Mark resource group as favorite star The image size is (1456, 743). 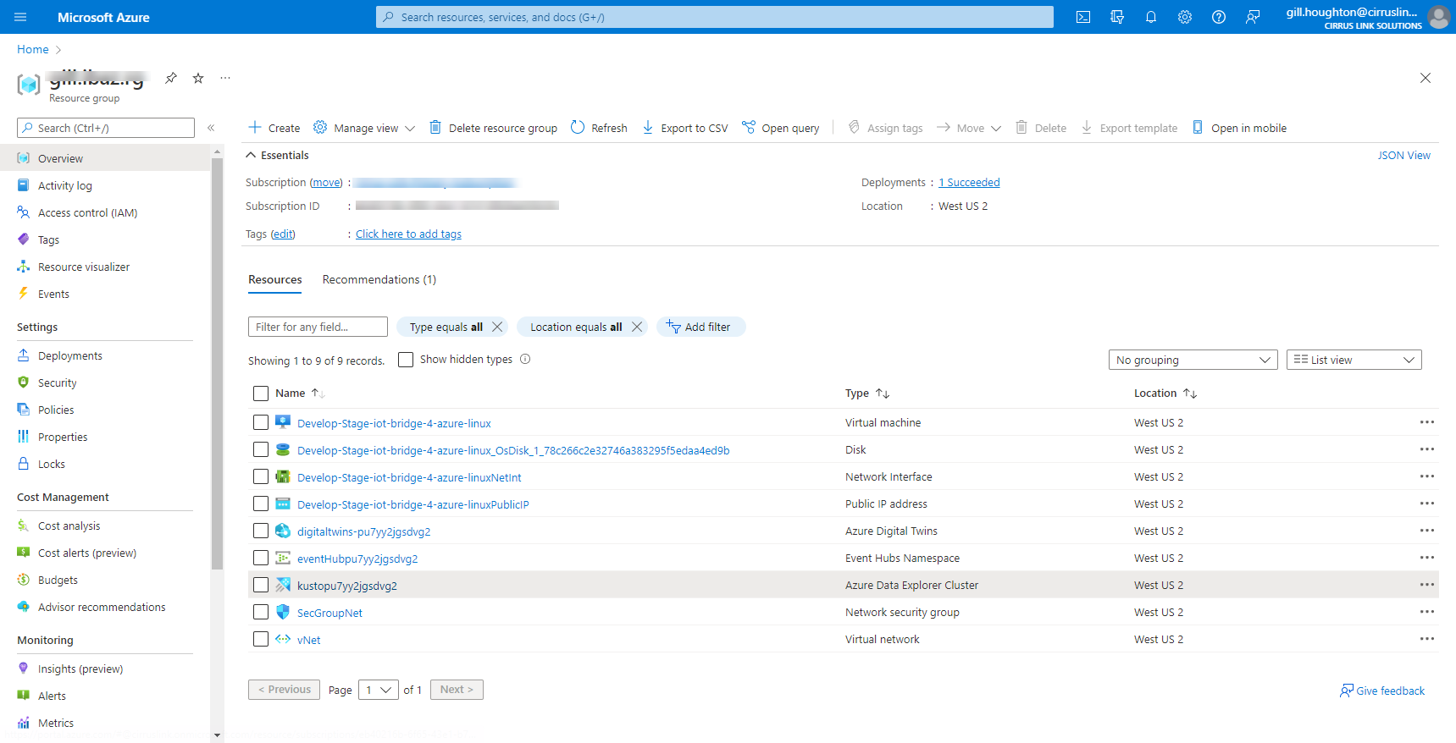(198, 78)
